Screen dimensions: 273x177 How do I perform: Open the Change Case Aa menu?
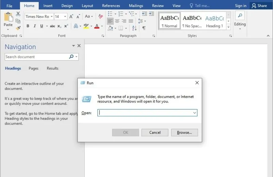89,16
